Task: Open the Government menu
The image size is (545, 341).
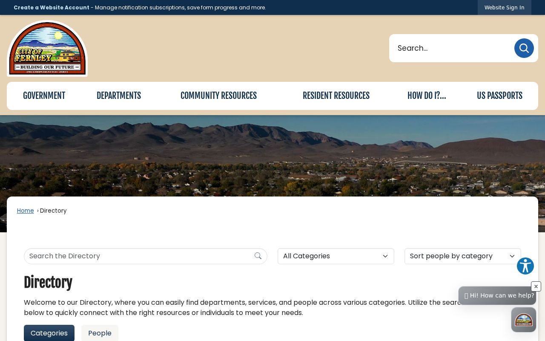Action: point(44,96)
